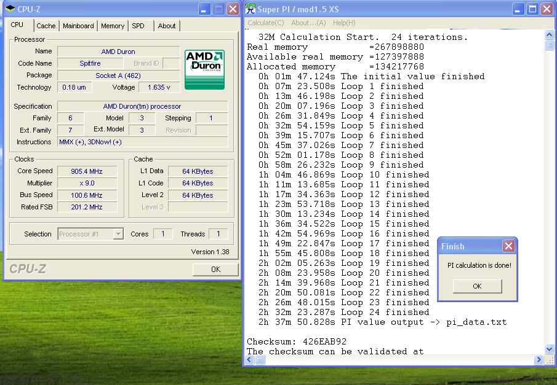Open the About tab in CPU-Z

tap(167, 26)
